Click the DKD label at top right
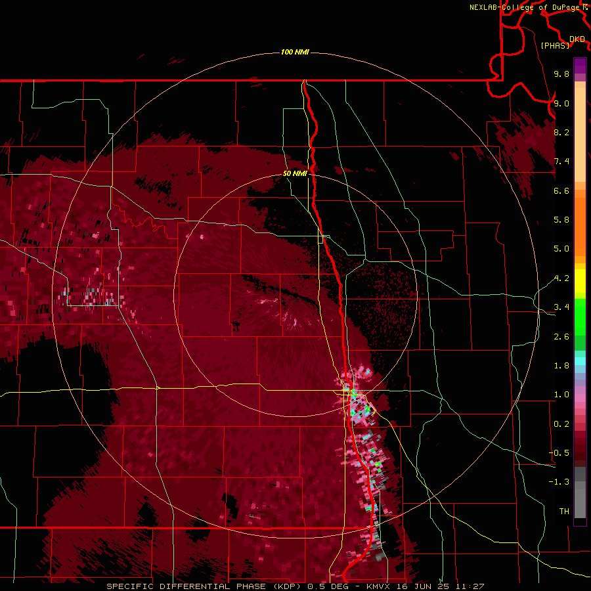Viewport: 591px width, 591px height. 577,39
